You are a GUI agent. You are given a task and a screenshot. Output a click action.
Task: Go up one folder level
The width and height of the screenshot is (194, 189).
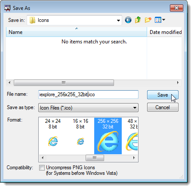click(x=138, y=20)
